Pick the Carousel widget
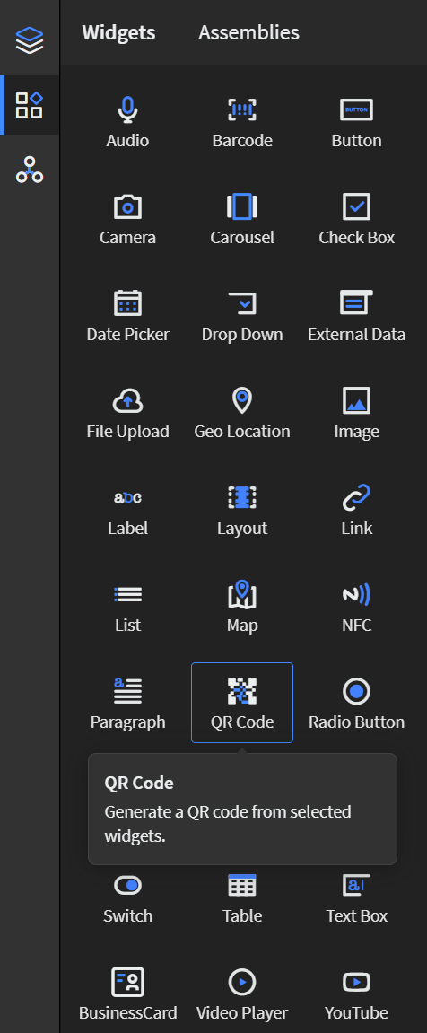This screenshot has width=427, height=1033. tap(242, 219)
